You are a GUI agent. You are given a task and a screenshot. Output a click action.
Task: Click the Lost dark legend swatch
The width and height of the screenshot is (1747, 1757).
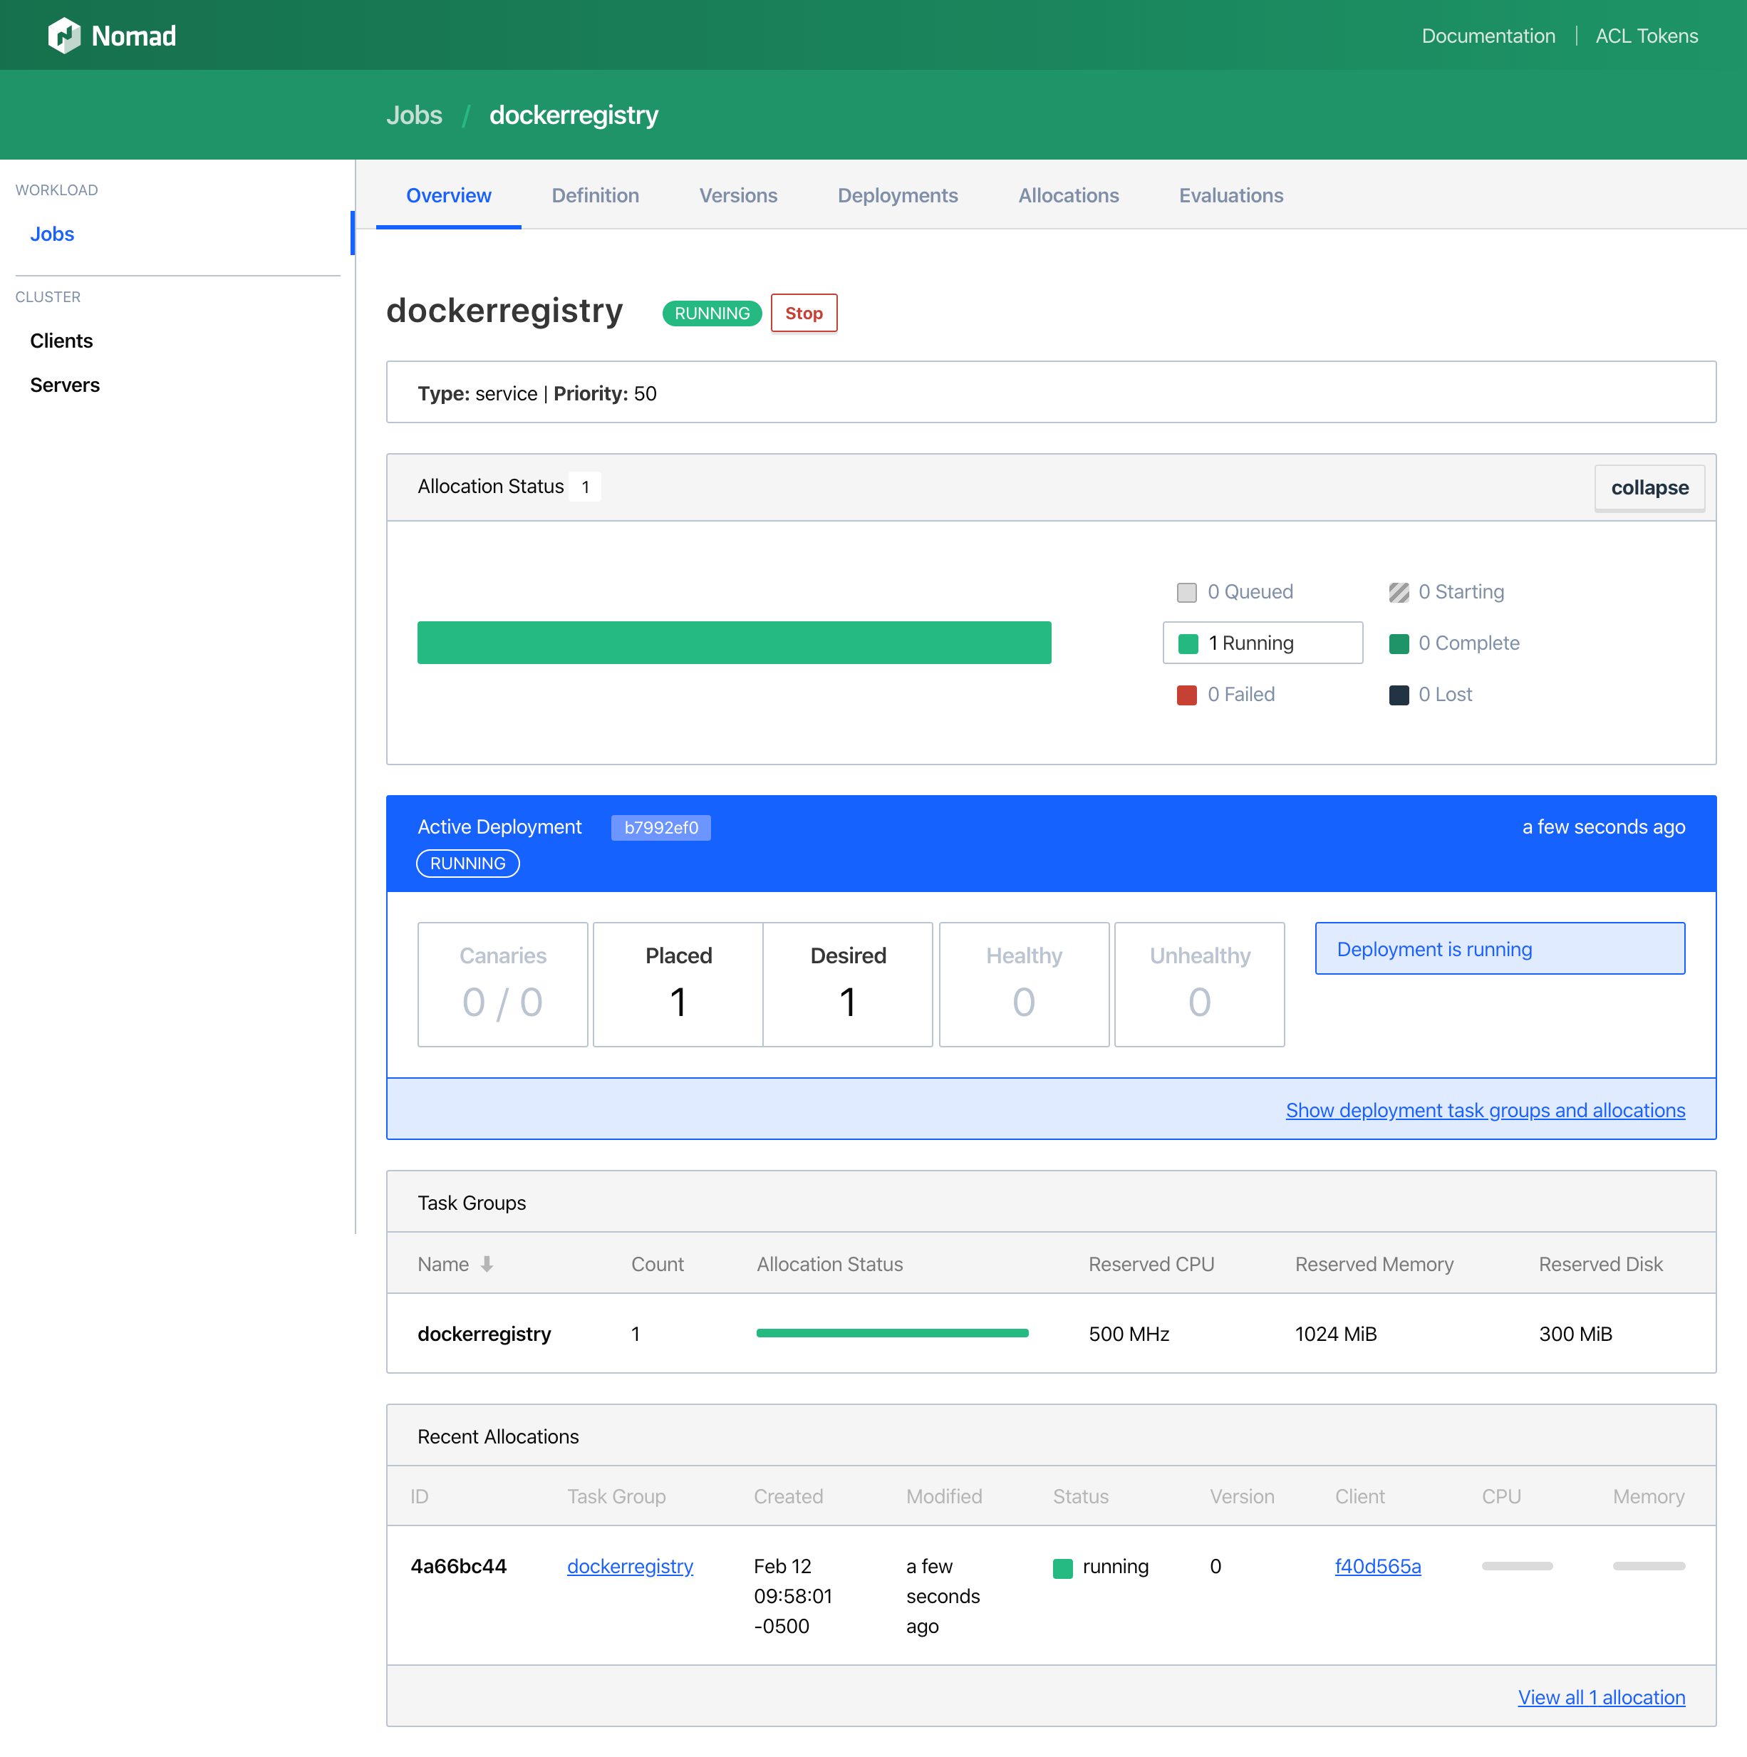[x=1399, y=695]
